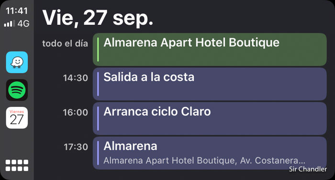Open the Calendar app icon showing 27
The image size is (335, 180).
click(x=17, y=118)
